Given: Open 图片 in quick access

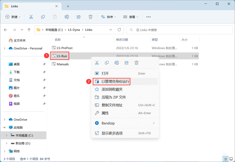Looking at the screenshot, I should coord(14,88).
